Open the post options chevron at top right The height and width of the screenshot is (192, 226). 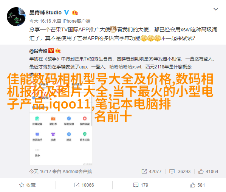(216, 9)
